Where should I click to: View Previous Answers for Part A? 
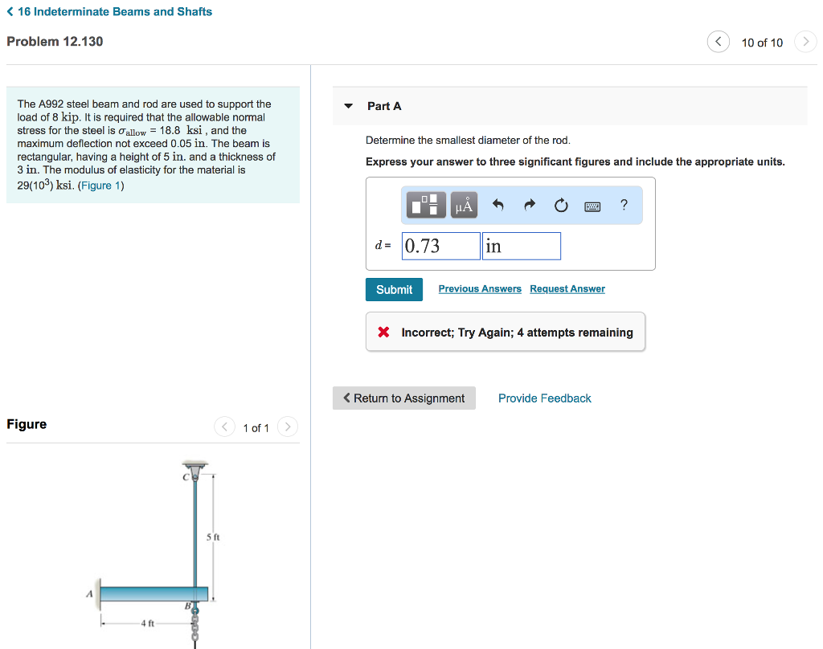point(479,288)
